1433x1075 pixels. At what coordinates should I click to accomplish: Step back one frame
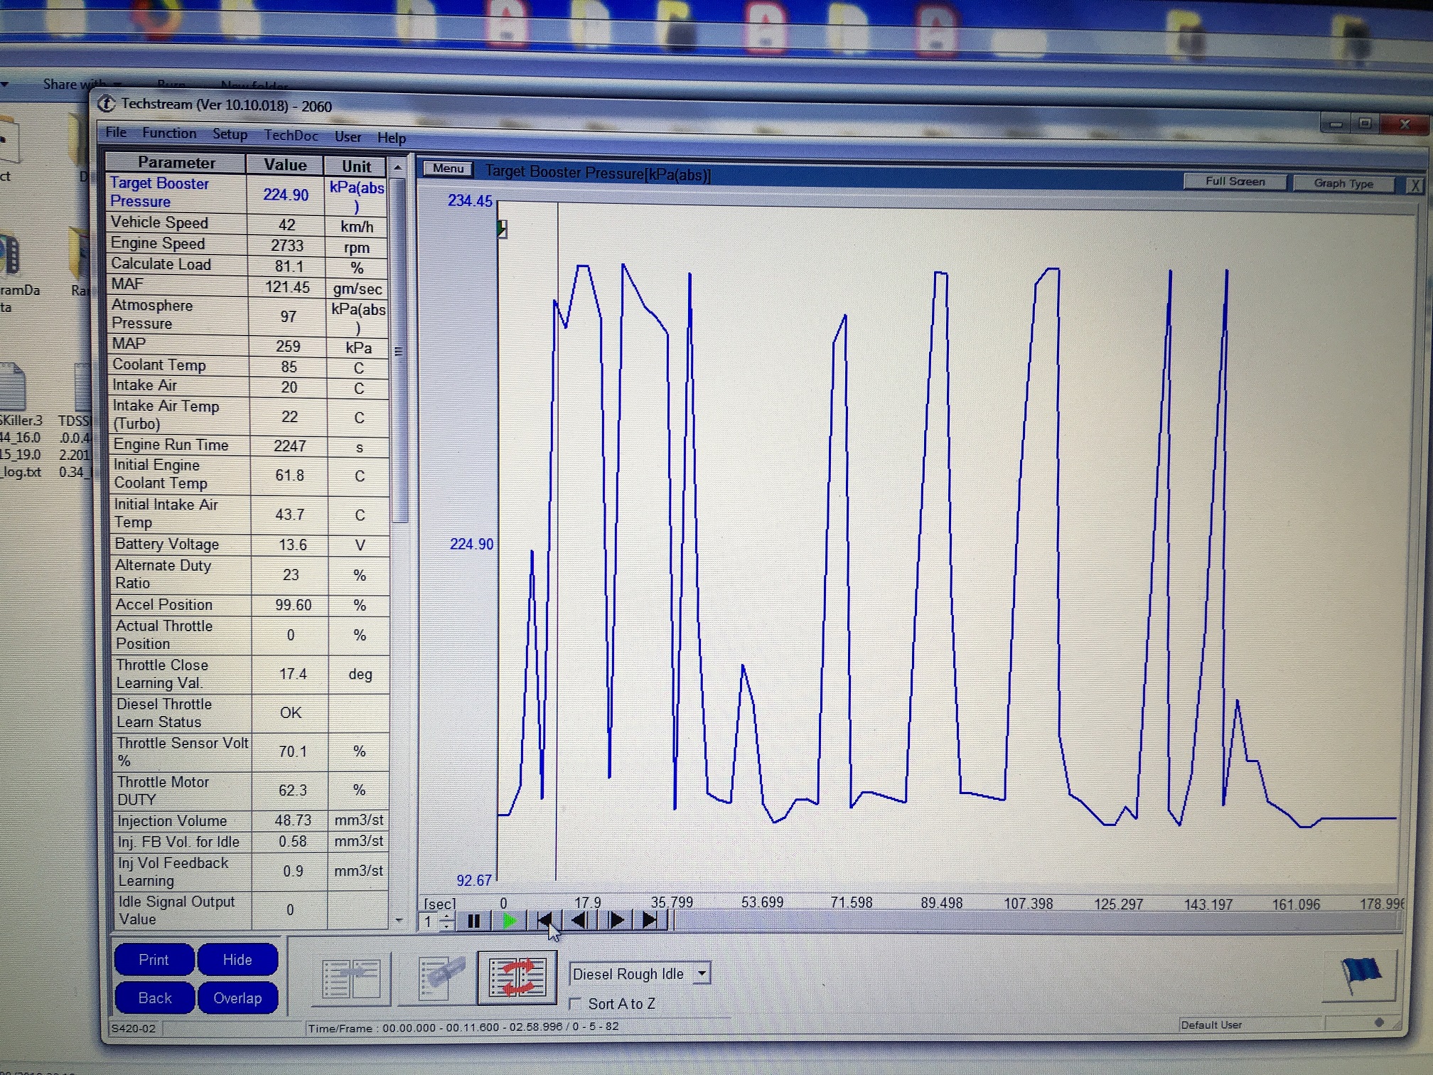pos(580,921)
